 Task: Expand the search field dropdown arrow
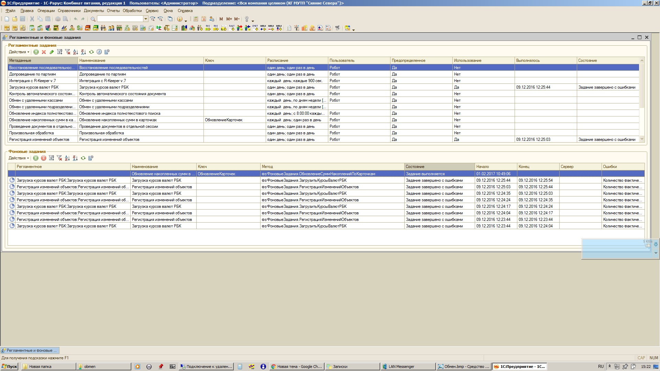146,19
